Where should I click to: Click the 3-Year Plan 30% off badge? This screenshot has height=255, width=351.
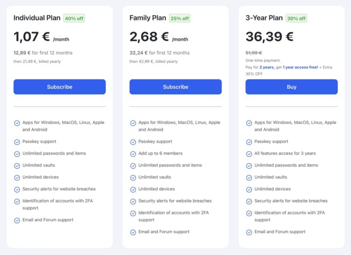coord(296,18)
